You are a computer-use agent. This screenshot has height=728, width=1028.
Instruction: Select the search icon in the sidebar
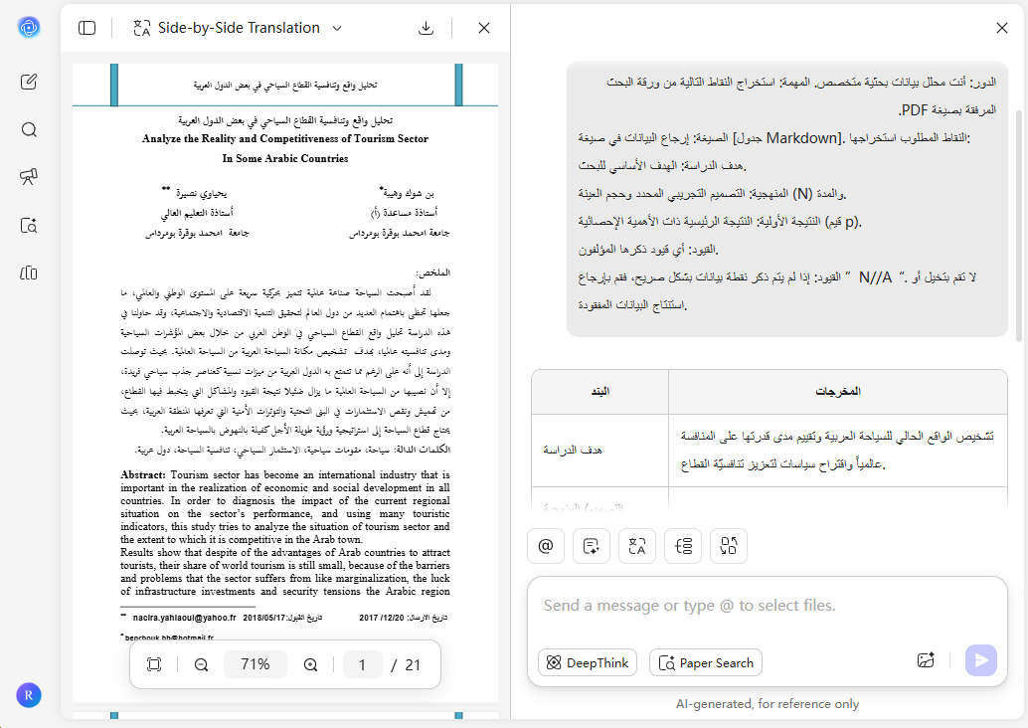[x=29, y=129]
